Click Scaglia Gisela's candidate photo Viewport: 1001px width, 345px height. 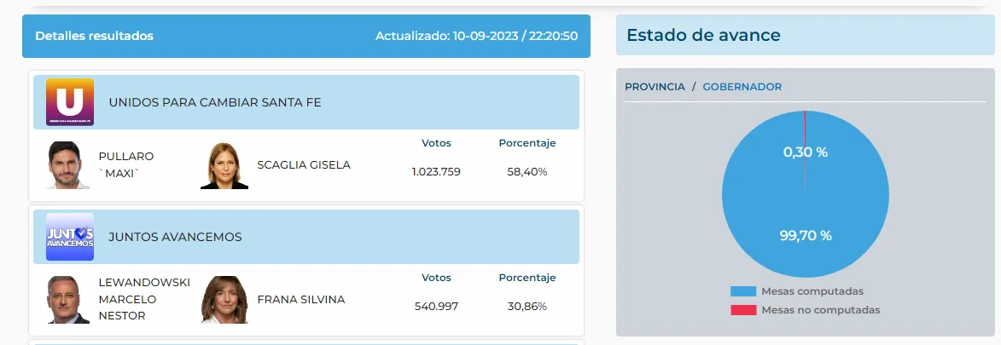tap(224, 164)
